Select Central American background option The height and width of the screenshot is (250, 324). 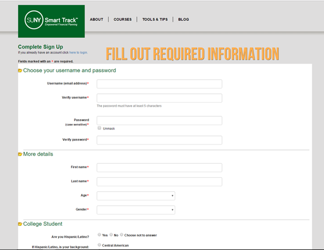(x=99, y=245)
